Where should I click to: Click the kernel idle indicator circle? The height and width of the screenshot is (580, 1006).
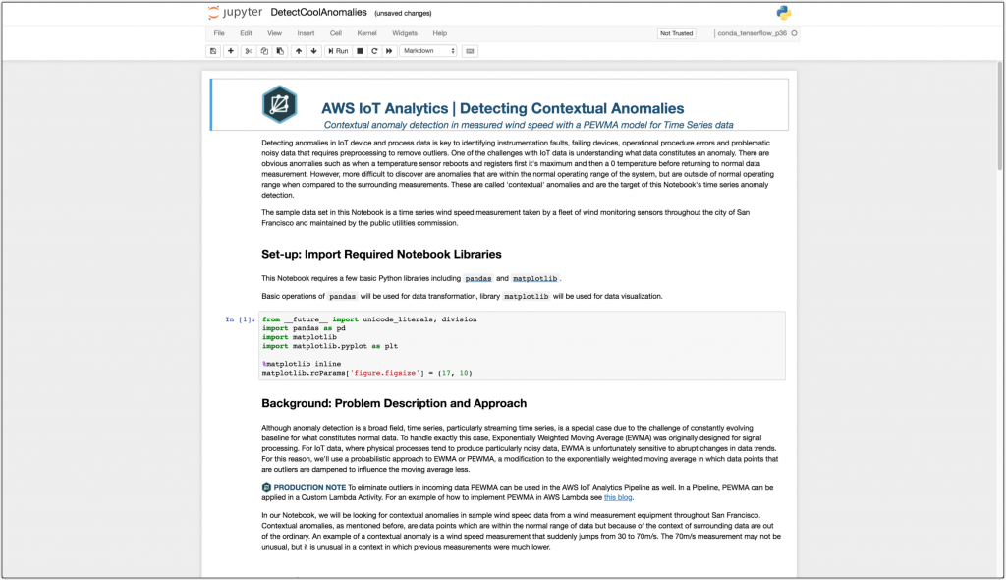pos(794,33)
